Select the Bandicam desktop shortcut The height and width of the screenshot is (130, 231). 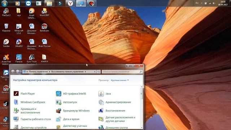(44, 28)
